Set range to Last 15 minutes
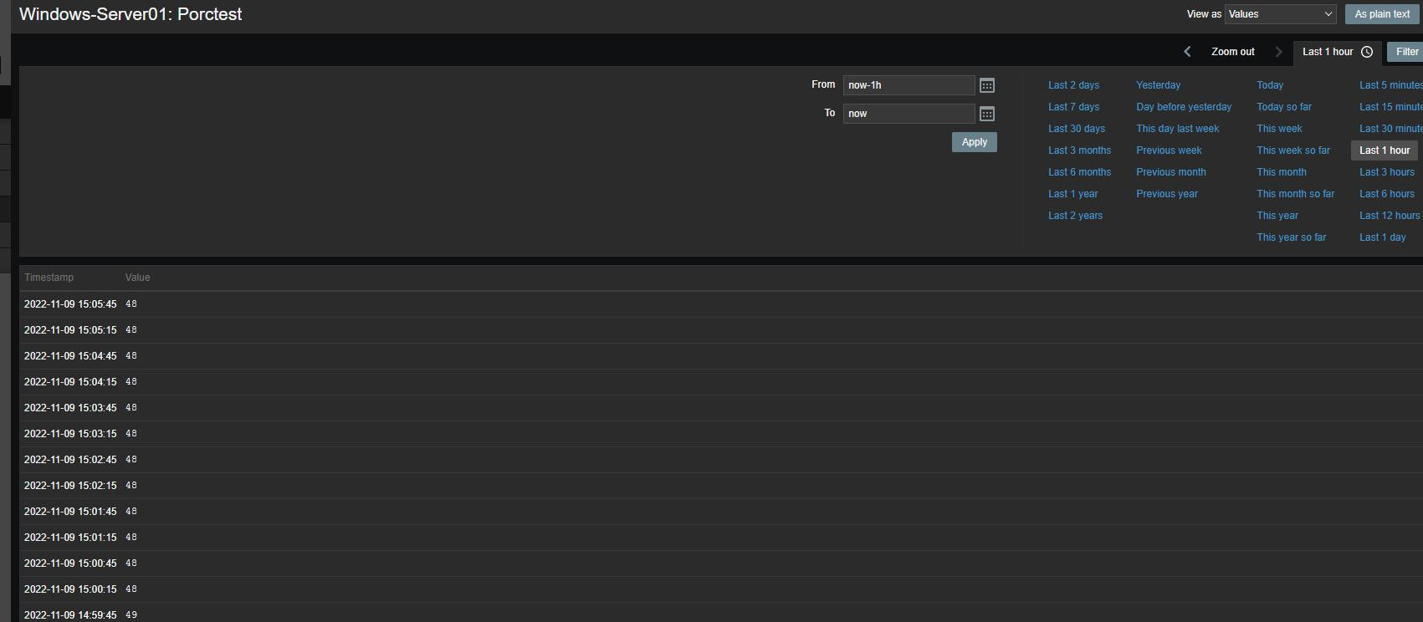Image resolution: width=1423 pixels, height=622 pixels. [x=1390, y=107]
